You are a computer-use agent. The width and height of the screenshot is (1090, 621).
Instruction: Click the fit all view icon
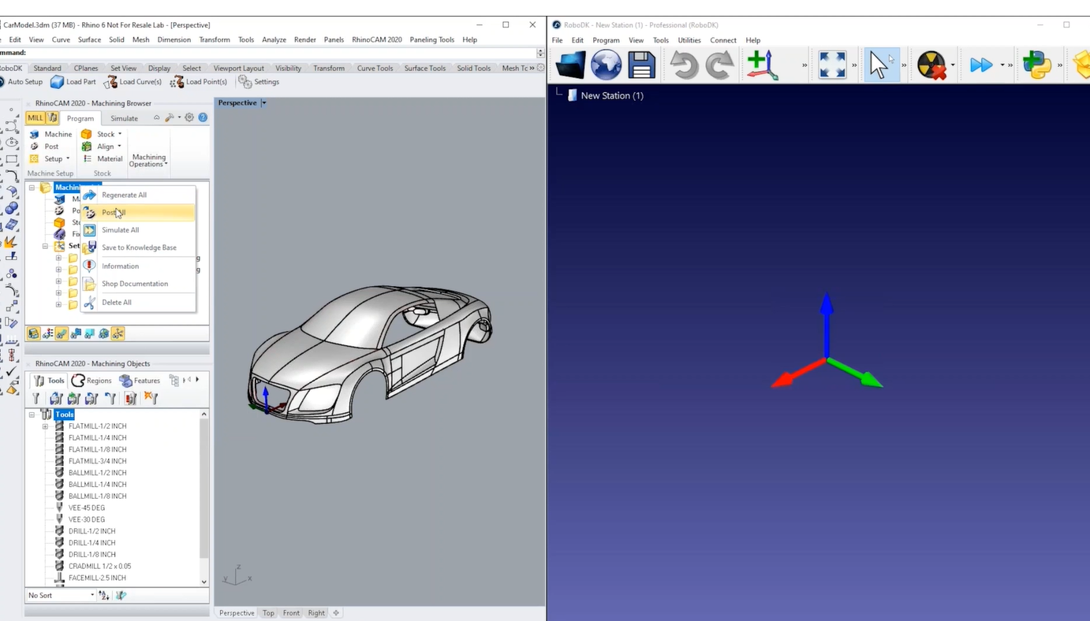(832, 65)
